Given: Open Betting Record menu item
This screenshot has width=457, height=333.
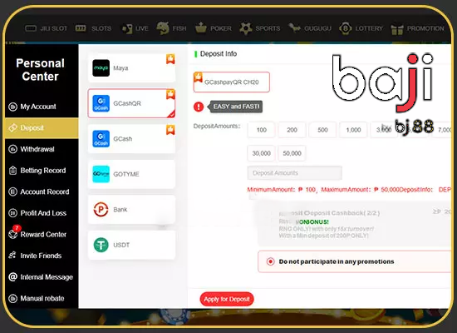Looking at the screenshot, I should pos(42,171).
